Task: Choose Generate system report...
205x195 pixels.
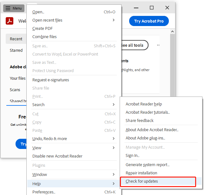Action: point(161,165)
